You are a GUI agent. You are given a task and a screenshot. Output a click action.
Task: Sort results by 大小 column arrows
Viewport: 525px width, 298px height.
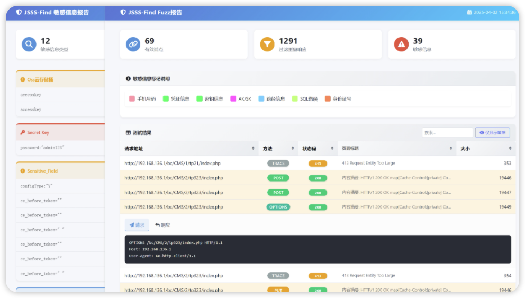pyautogui.click(x=510, y=149)
